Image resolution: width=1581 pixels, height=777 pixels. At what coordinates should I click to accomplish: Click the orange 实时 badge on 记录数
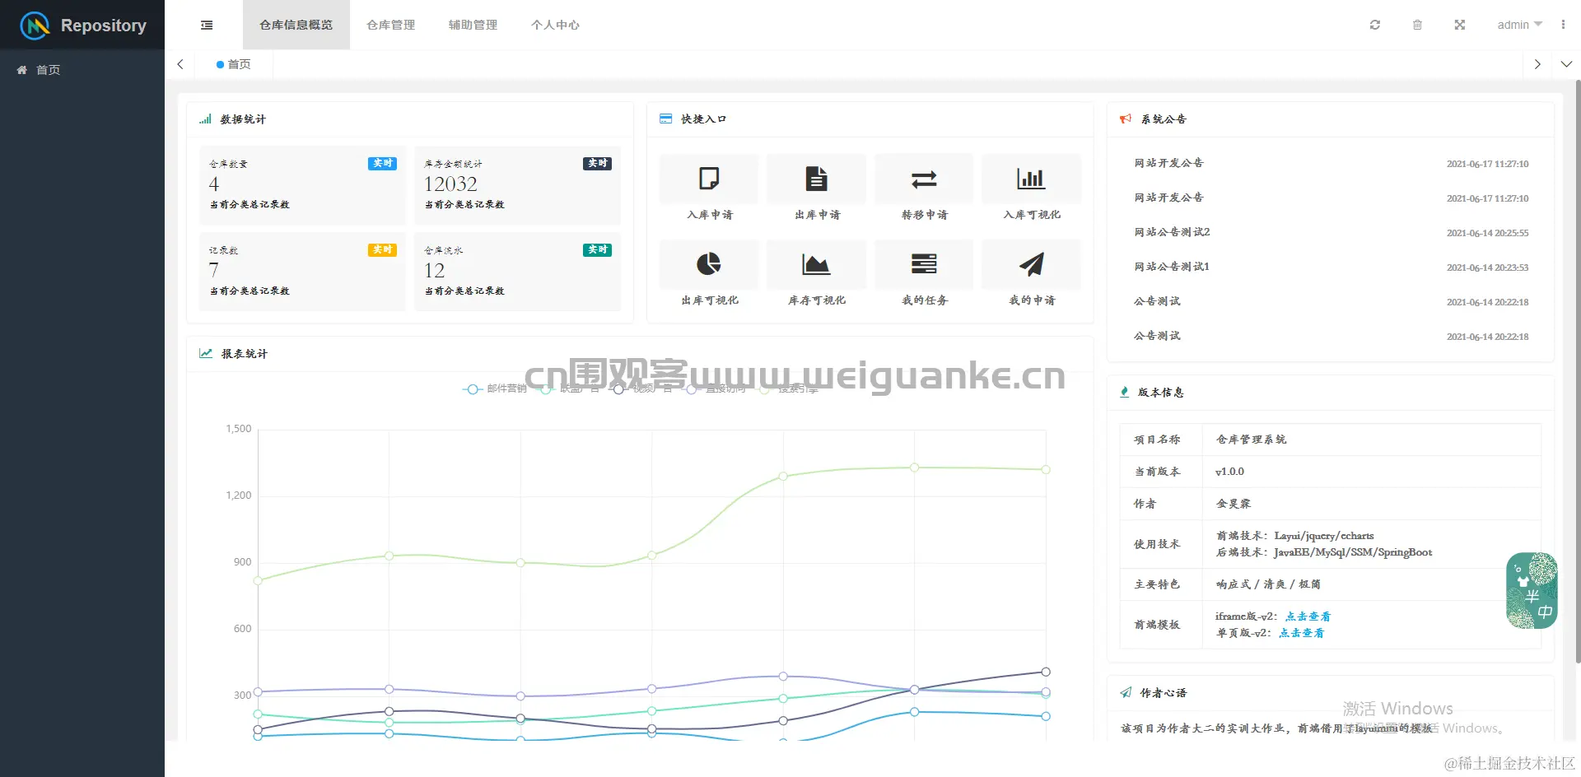click(x=382, y=249)
